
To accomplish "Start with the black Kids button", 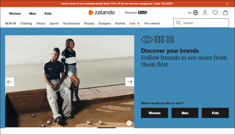I will [215, 113].
